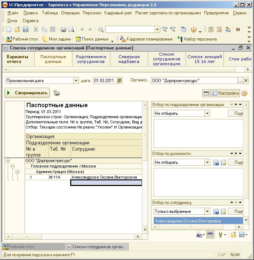Open the Не отбирать dropdown under Отбор по должности
The width and height of the screenshot is (254, 260).
pos(207,162)
